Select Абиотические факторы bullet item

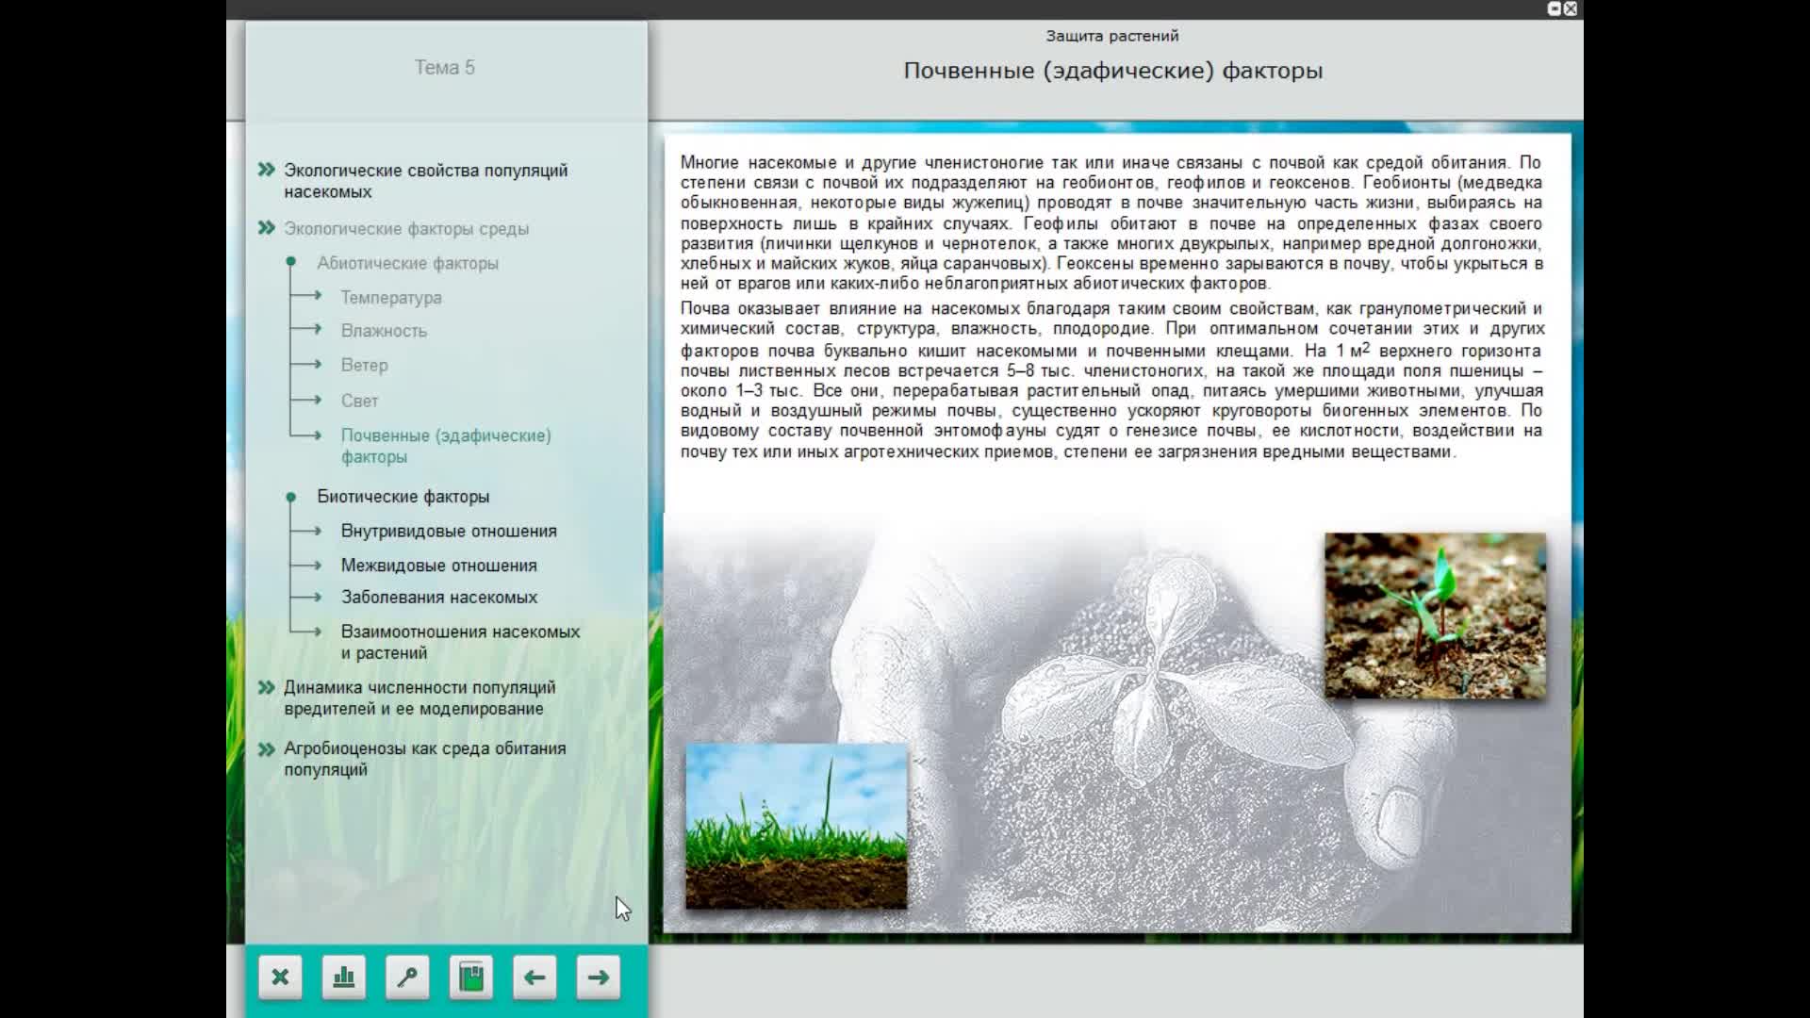(x=407, y=263)
